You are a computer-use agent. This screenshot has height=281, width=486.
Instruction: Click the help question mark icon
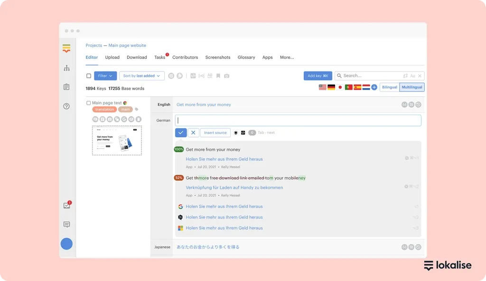point(66,106)
